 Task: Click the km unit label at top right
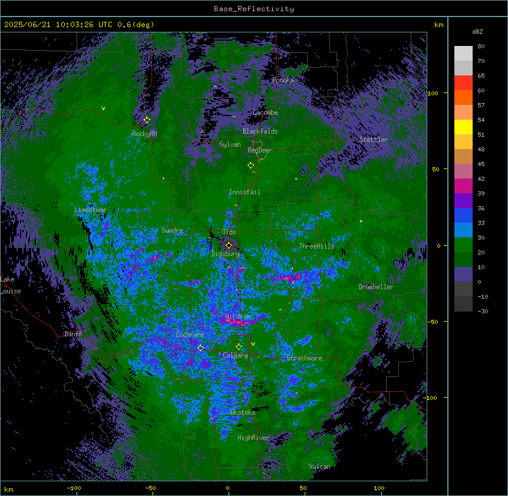click(439, 25)
